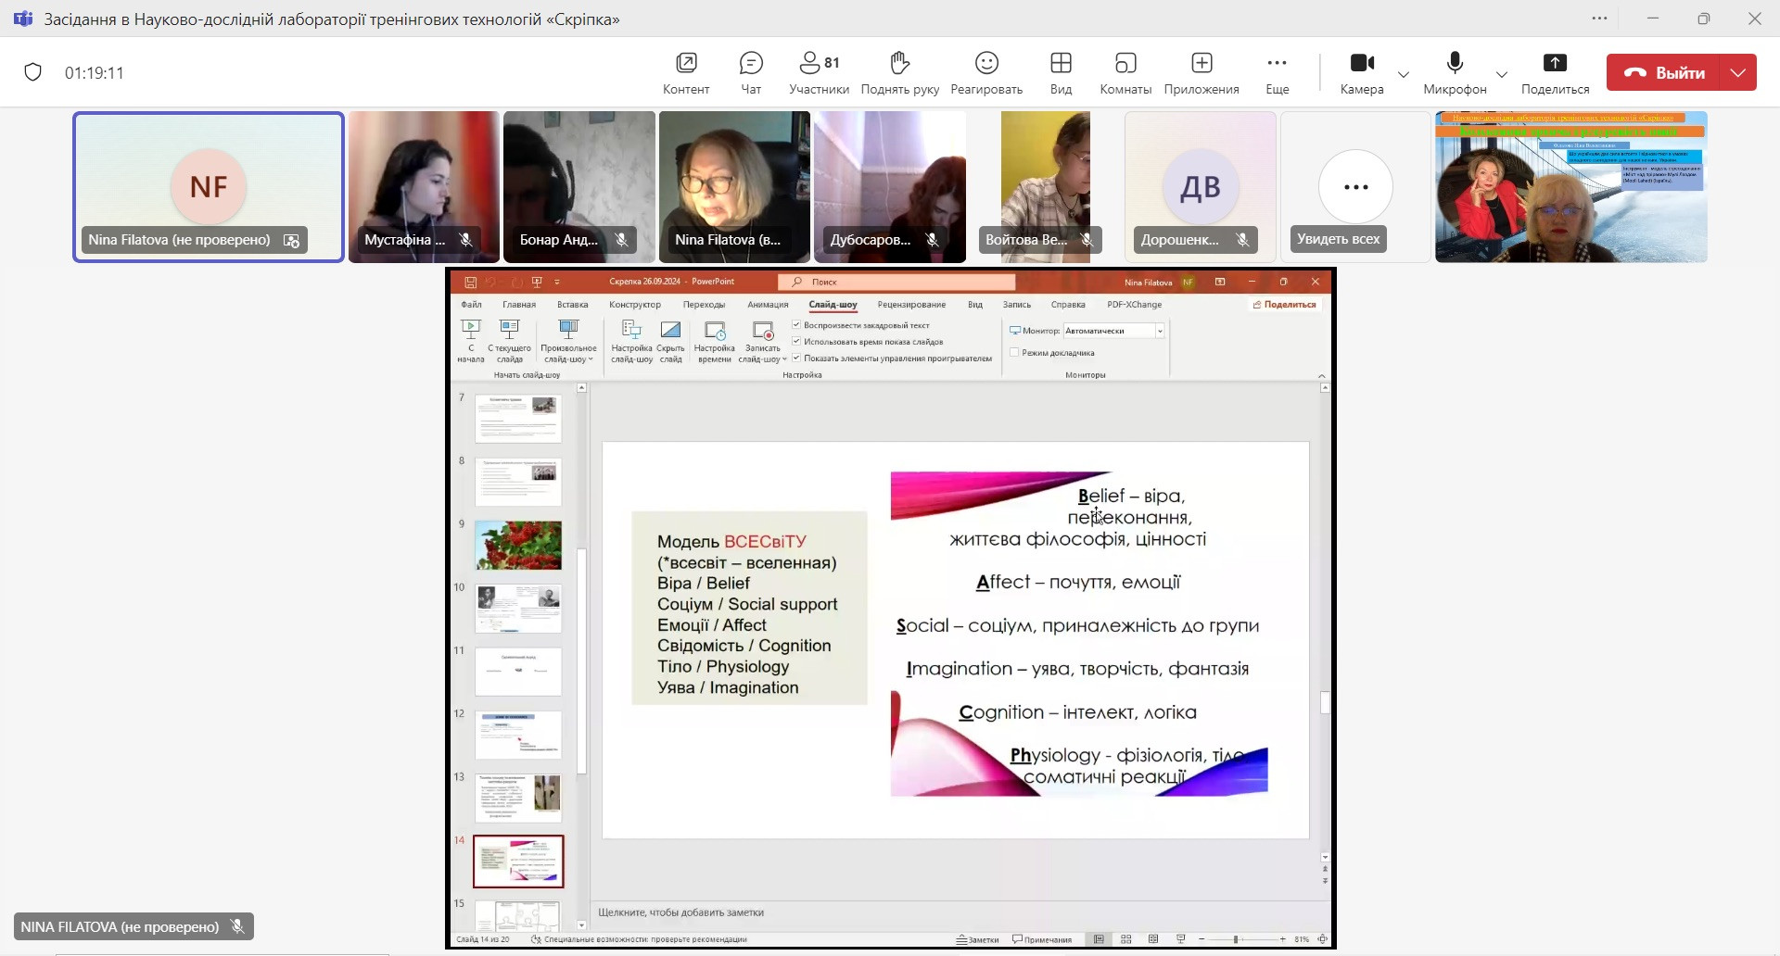Screen dimensions: 1780x956
Task: Toggle Показать элементы управления проигрывателем checkbox
Action: pyautogui.click(x=796, y=358)
